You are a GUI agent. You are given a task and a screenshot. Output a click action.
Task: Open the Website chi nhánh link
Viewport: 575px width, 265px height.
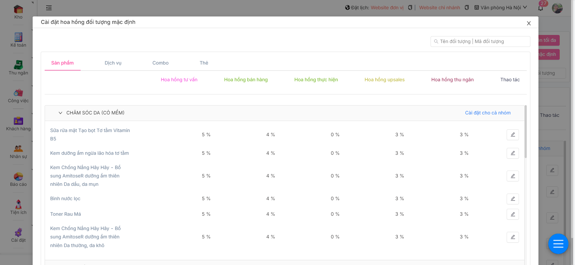439,8
